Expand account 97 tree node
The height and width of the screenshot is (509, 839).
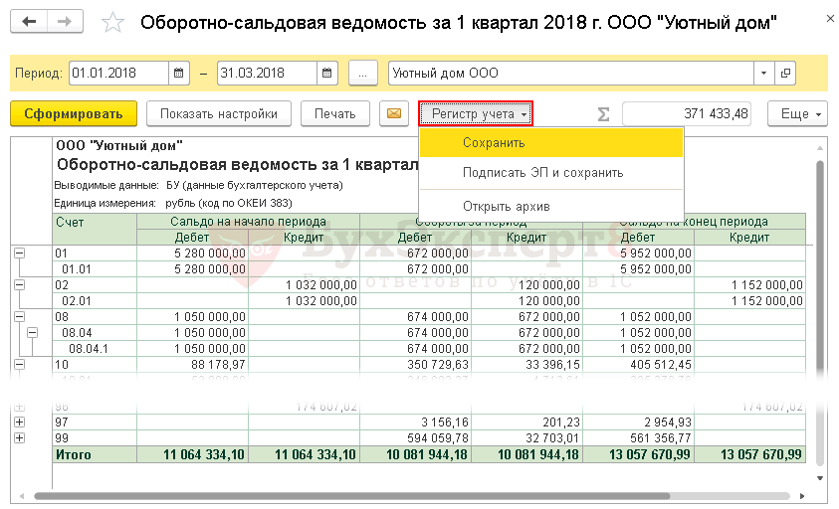(19, 424)
